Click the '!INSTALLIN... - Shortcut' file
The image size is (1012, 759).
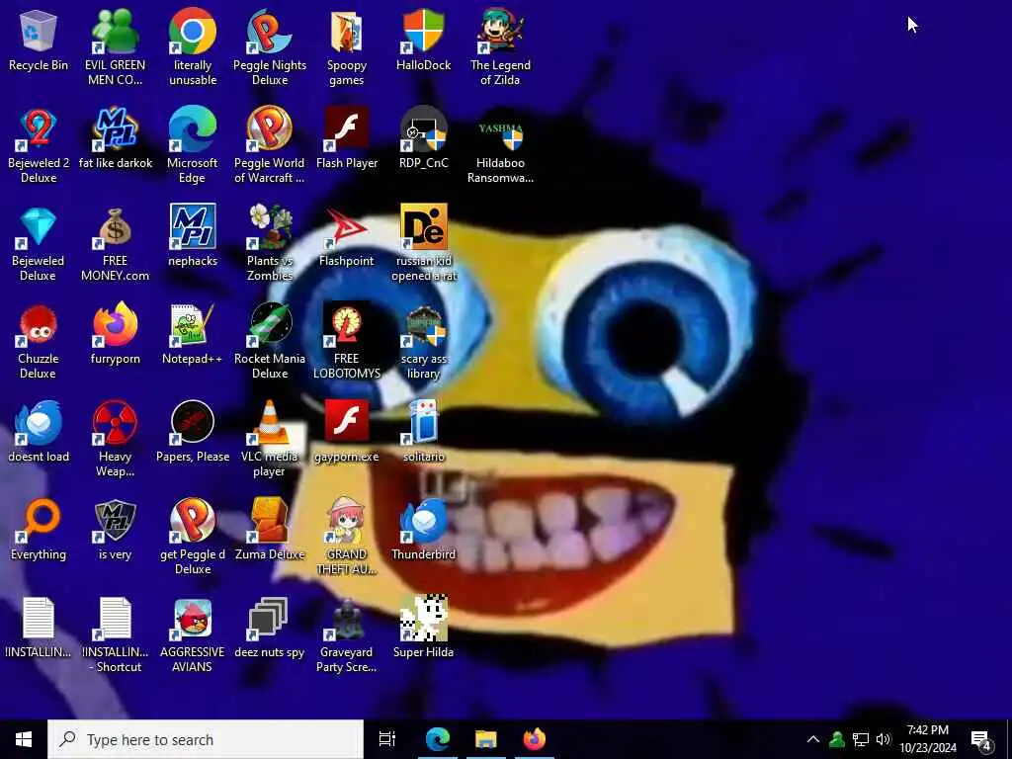tap(115, 619)
